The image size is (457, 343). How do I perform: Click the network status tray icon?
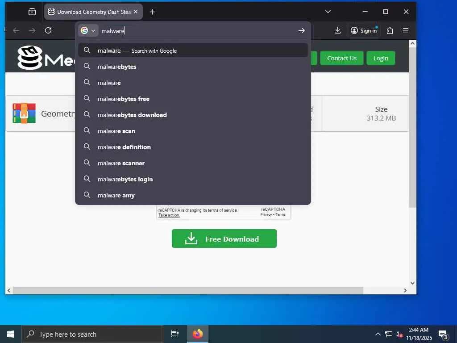(x=389, y=334)
